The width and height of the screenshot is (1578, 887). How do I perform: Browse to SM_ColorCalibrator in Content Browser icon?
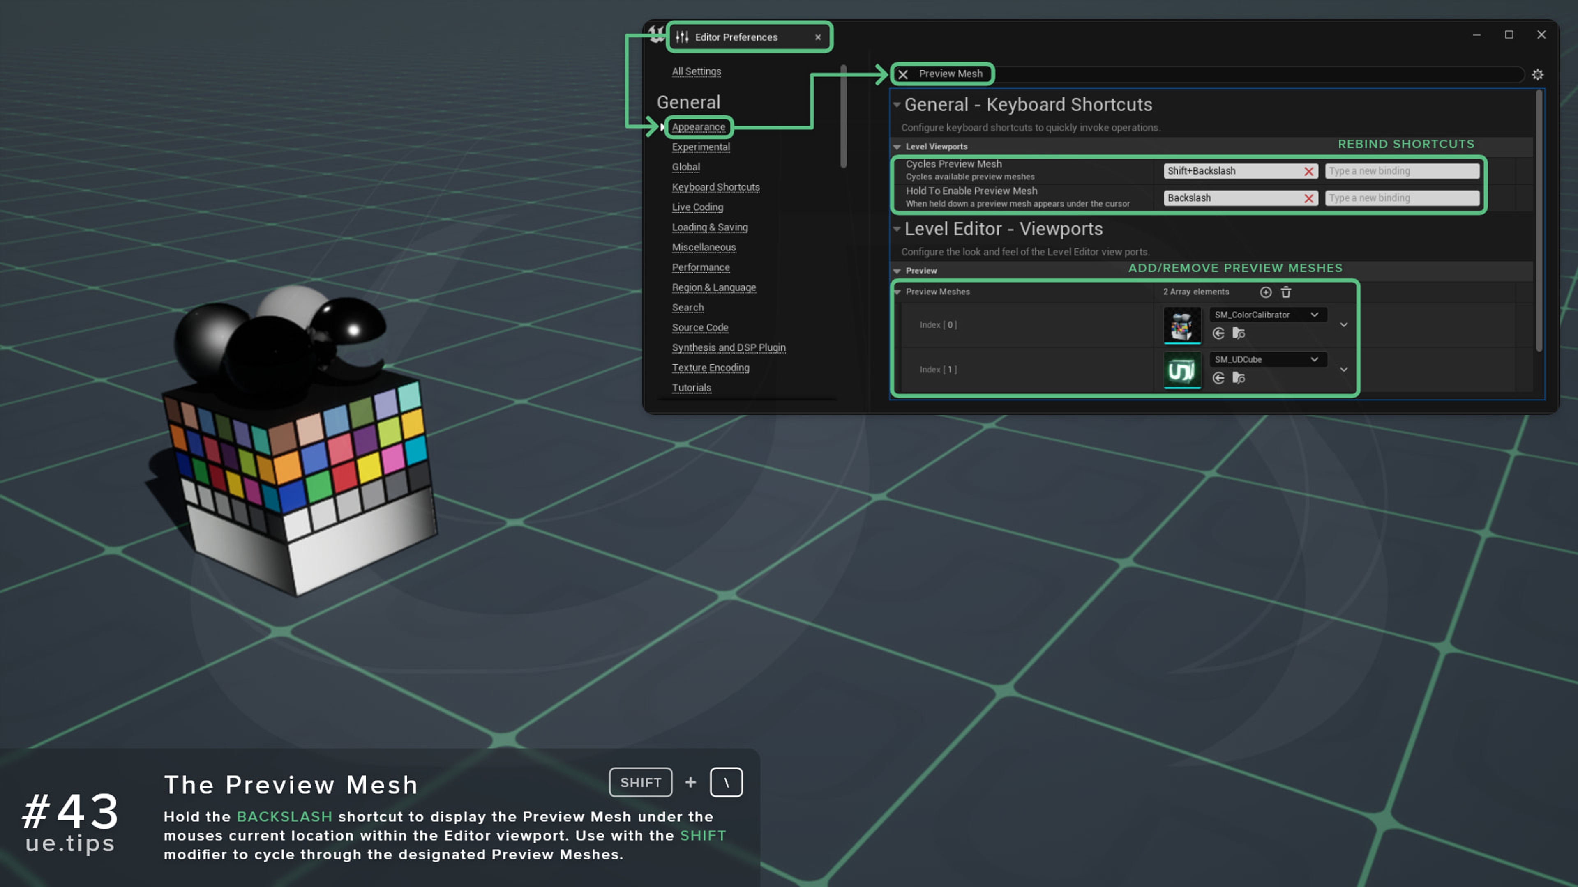[x=1239, y=333]
